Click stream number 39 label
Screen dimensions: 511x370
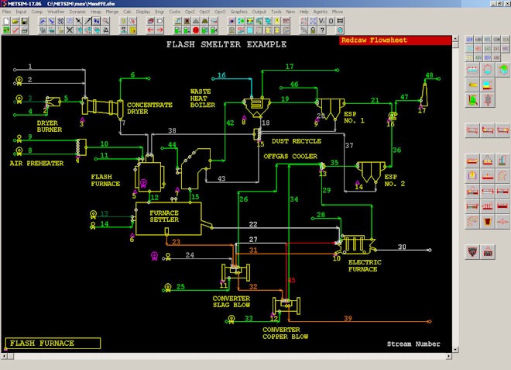click(348, 318)
